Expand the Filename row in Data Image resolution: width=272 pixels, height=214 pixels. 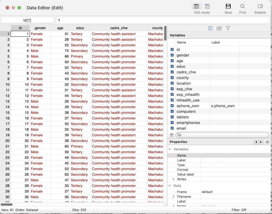(173, 197)
